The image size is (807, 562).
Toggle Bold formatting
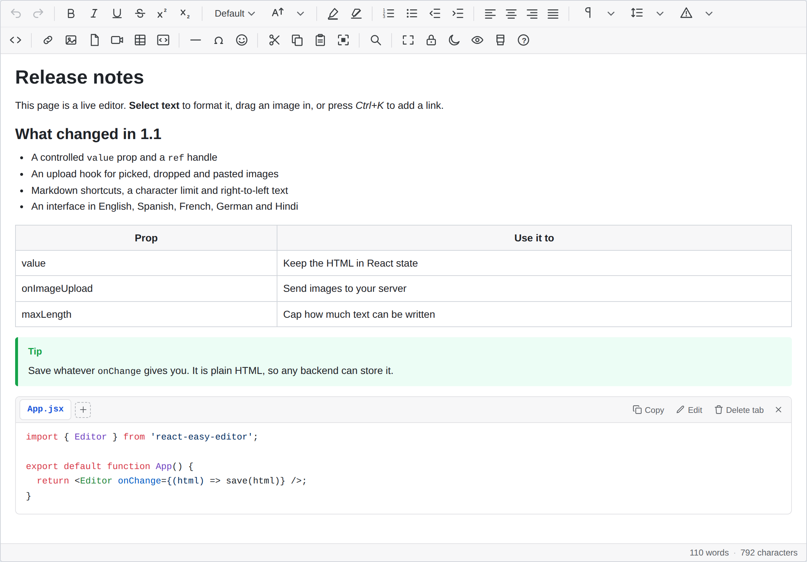[x=71, y=14]
